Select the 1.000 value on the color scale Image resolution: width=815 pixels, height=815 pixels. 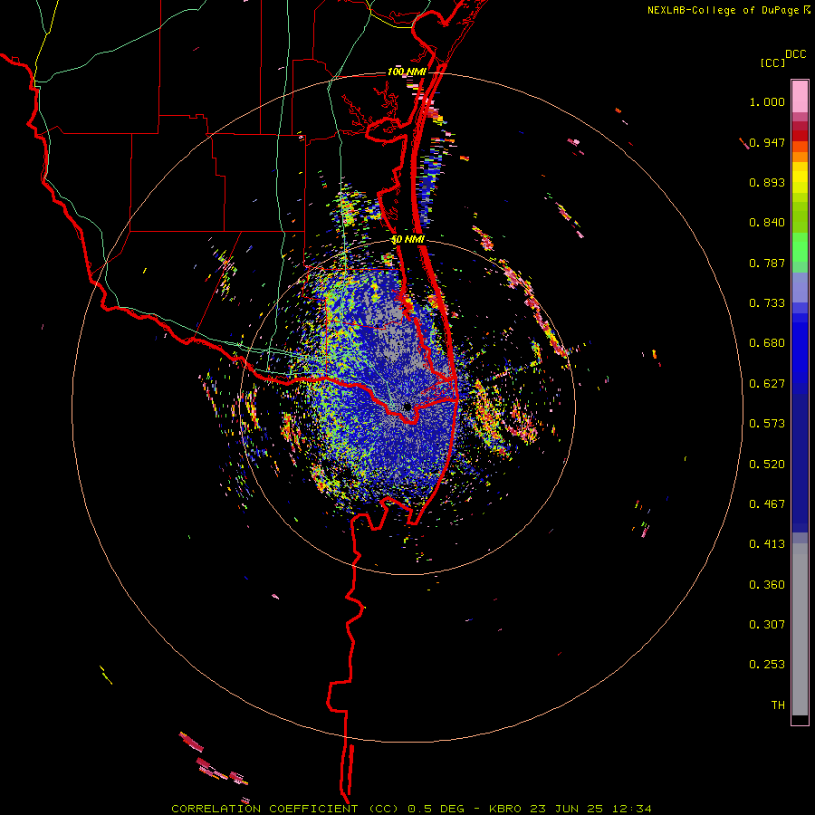(x=767, y=101)
